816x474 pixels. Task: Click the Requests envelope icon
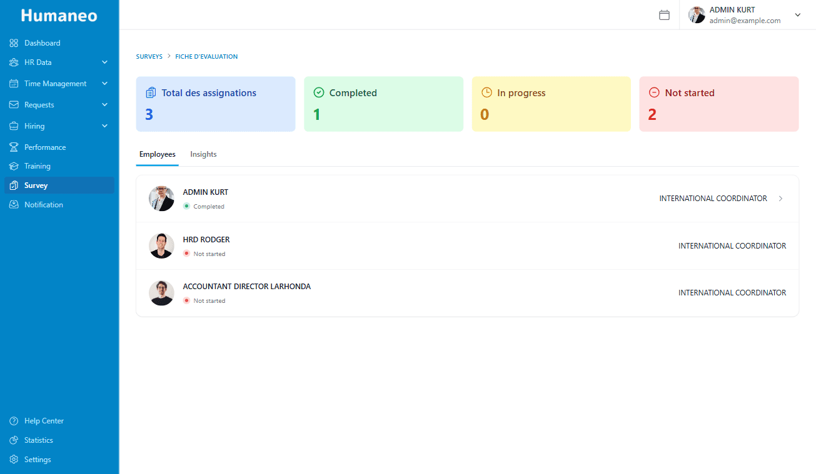click(x=14, y=105)
